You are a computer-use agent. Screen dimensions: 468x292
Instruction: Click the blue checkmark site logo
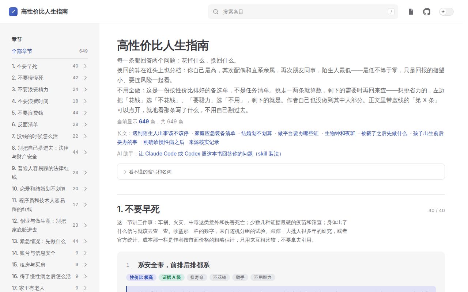(13, 12)
